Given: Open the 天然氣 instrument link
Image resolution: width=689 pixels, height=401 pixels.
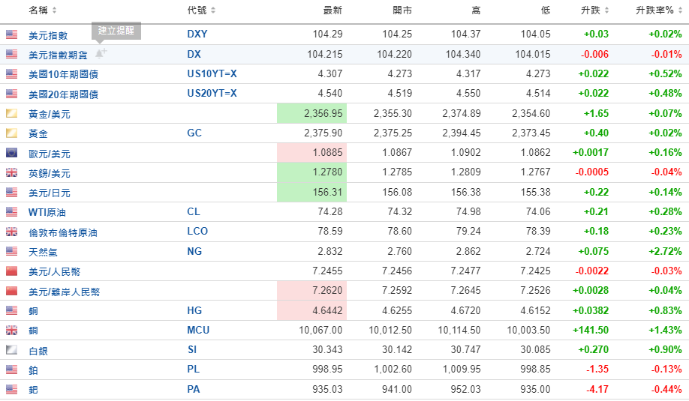Looking at the screenshot, I should pyautogui.click(x=43, y=252).
